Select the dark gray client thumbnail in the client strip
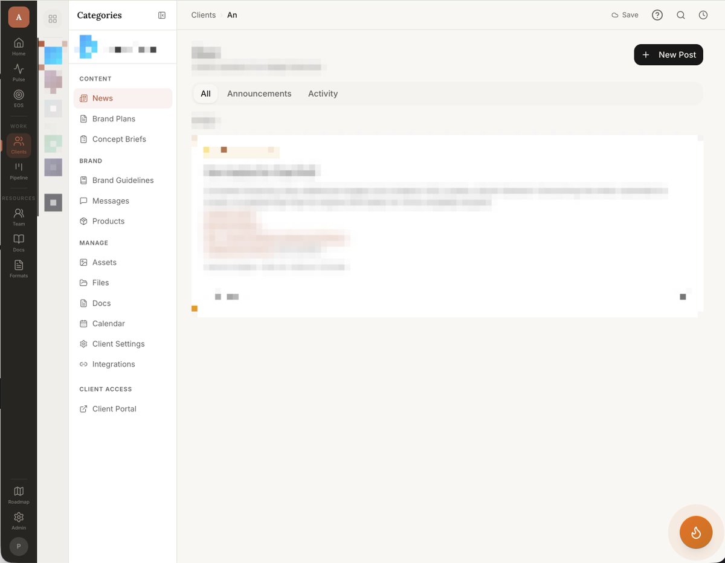 [53, 203]
